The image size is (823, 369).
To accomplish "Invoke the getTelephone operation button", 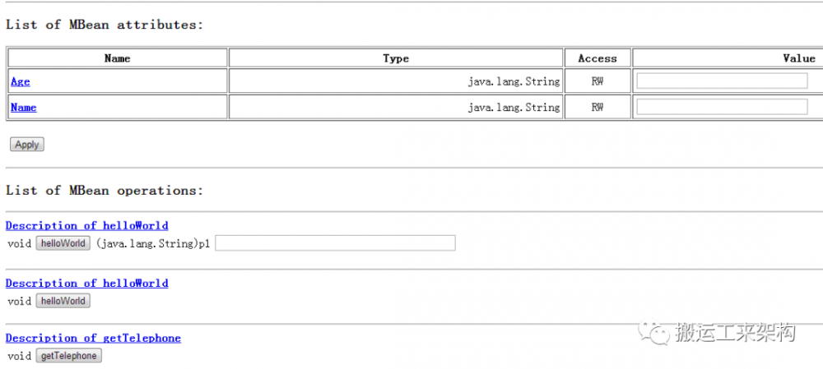I will (68, 356).
